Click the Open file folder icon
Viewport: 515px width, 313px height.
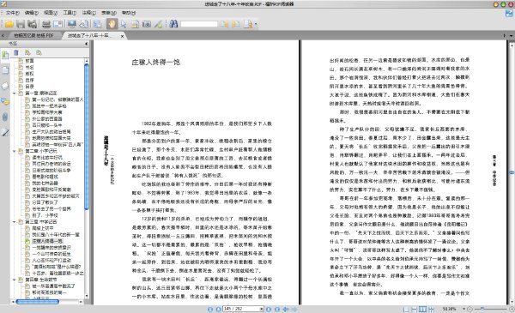click(9, 24)
